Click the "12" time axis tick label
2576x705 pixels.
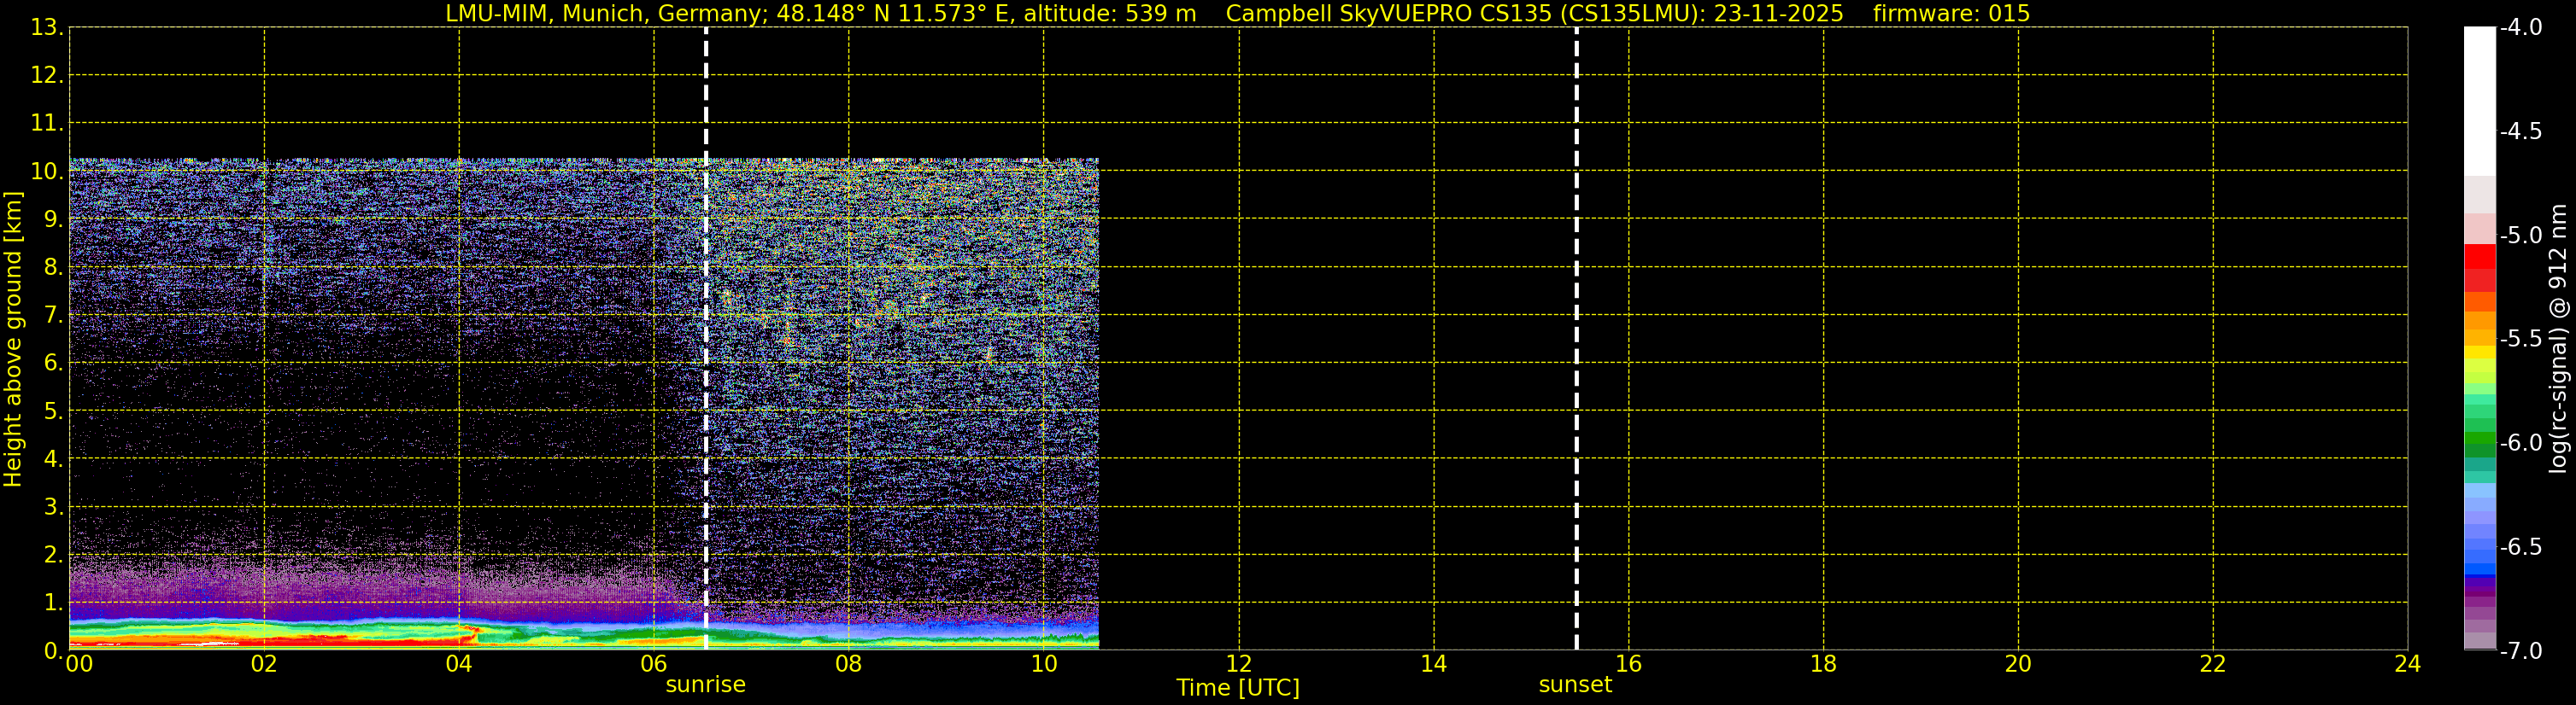point(1238,664)
